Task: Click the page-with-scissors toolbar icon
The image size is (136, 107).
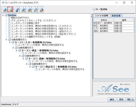Action: click(x=22, y=9)
